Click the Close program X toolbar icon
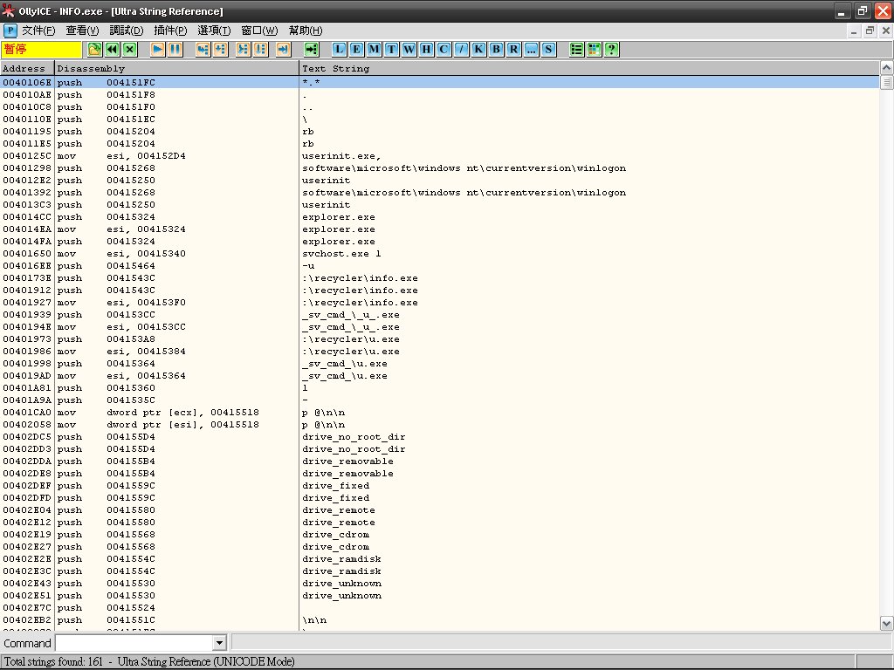Image resolution: width=894 pixels, height=670 pixels. coord(130,50)
